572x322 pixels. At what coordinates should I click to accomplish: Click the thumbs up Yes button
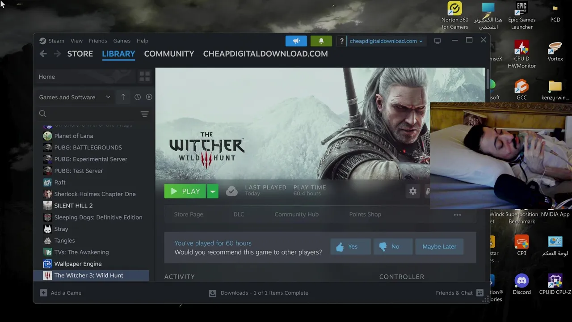tap(350, 246)
